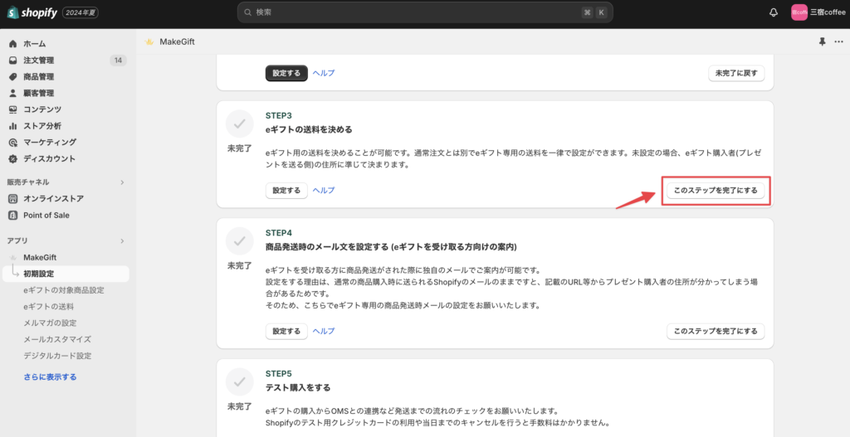Click the Point of Sale bag icon
Screen dimensions: 850x437
(x=13, y=215)
